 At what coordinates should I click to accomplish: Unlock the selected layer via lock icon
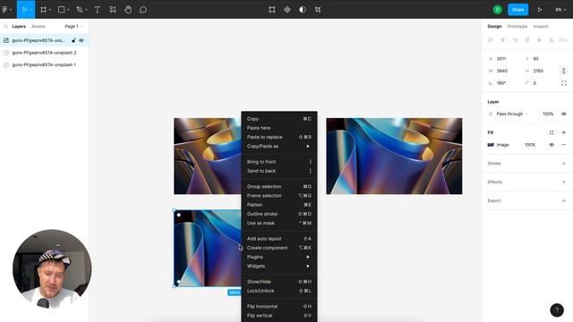point(73,40)
